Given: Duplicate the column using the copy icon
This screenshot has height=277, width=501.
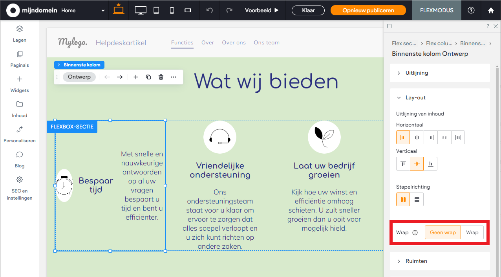Looking at the screenshot, I should pyautogui.click(x=148, y=77).
